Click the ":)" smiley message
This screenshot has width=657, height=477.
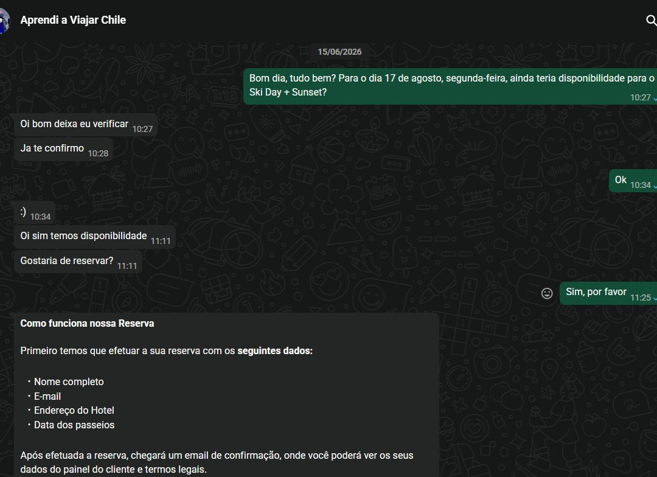point(35,212)
